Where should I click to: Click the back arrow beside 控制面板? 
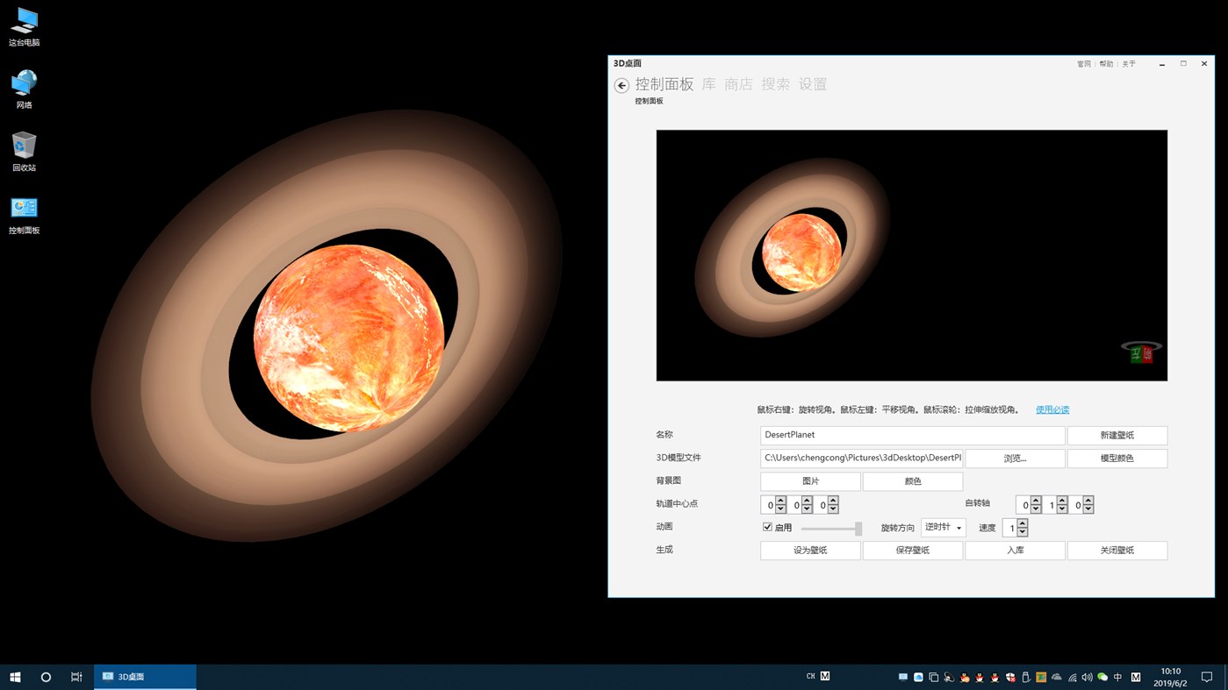pos(621,85)
